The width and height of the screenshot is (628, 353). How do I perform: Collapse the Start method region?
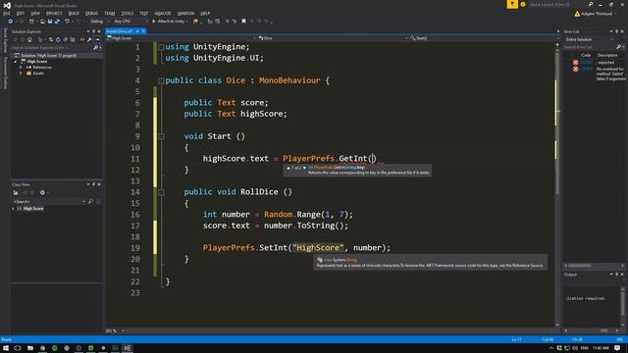tap(161, 136)
